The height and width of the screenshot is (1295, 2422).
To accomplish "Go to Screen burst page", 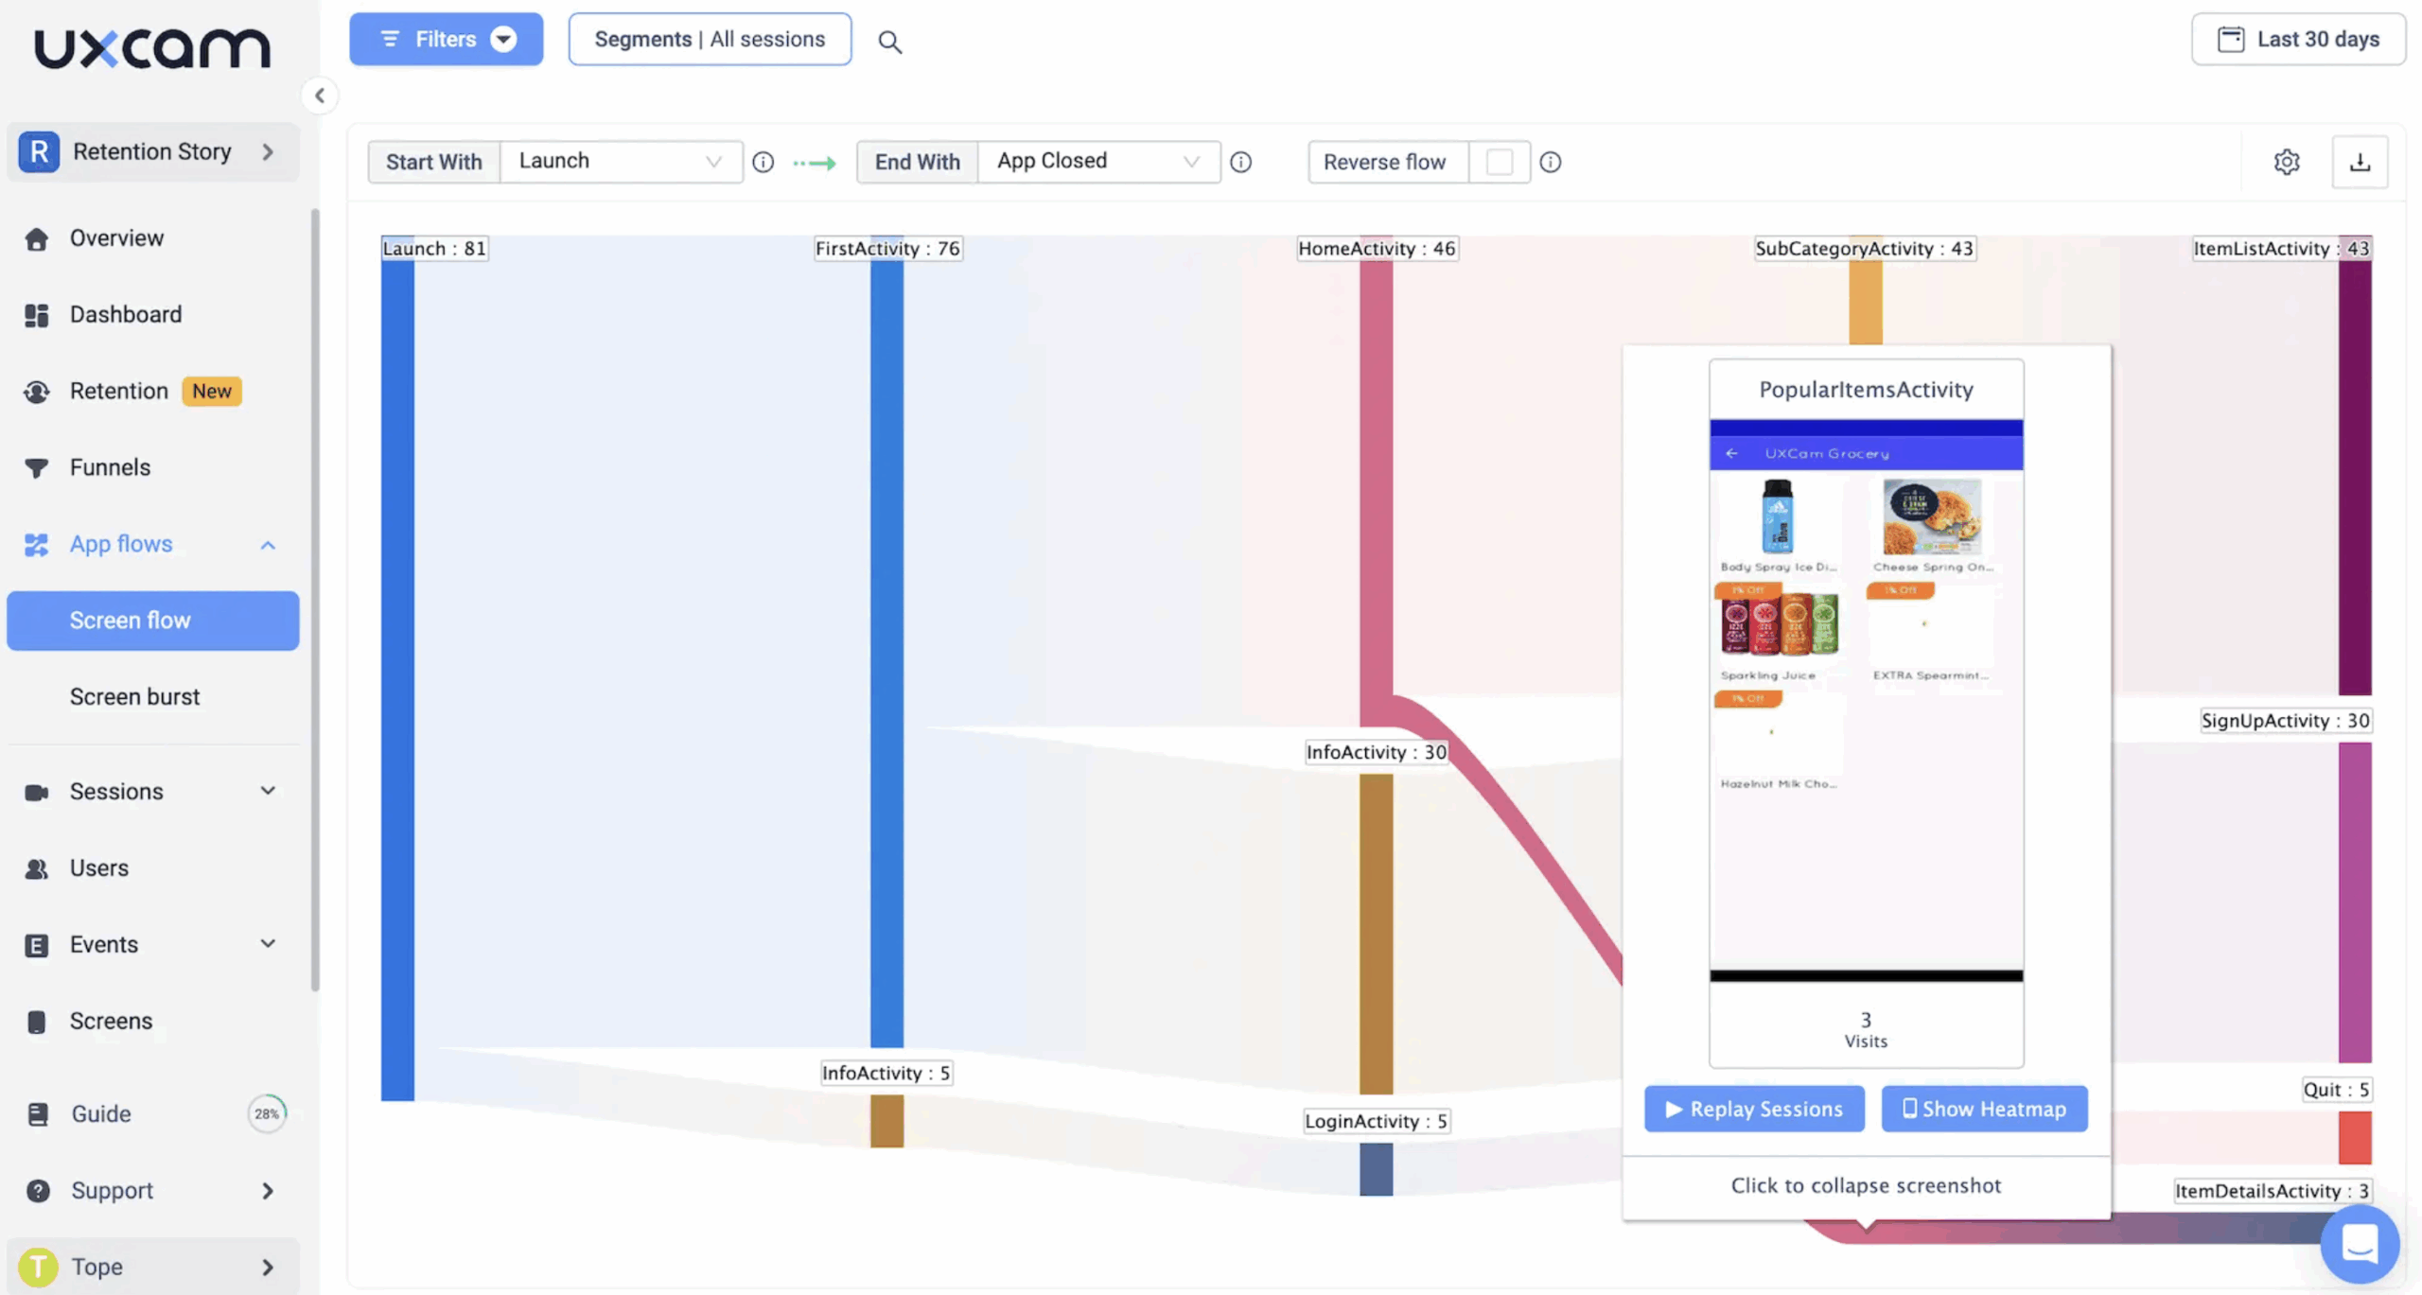I will [134, 697].
